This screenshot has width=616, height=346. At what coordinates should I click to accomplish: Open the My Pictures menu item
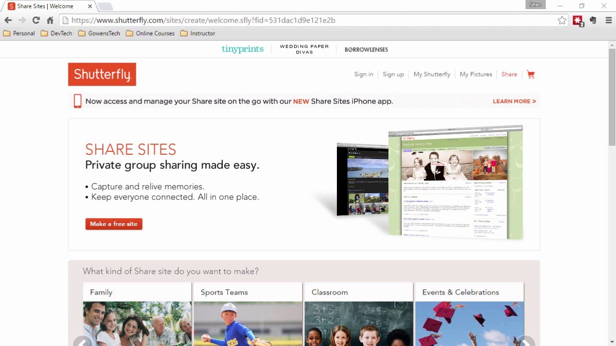click(476, 74)
